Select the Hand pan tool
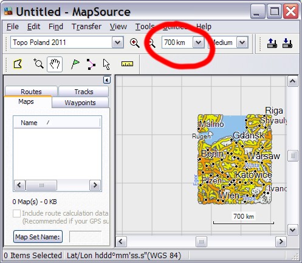 tap(55, 64)
